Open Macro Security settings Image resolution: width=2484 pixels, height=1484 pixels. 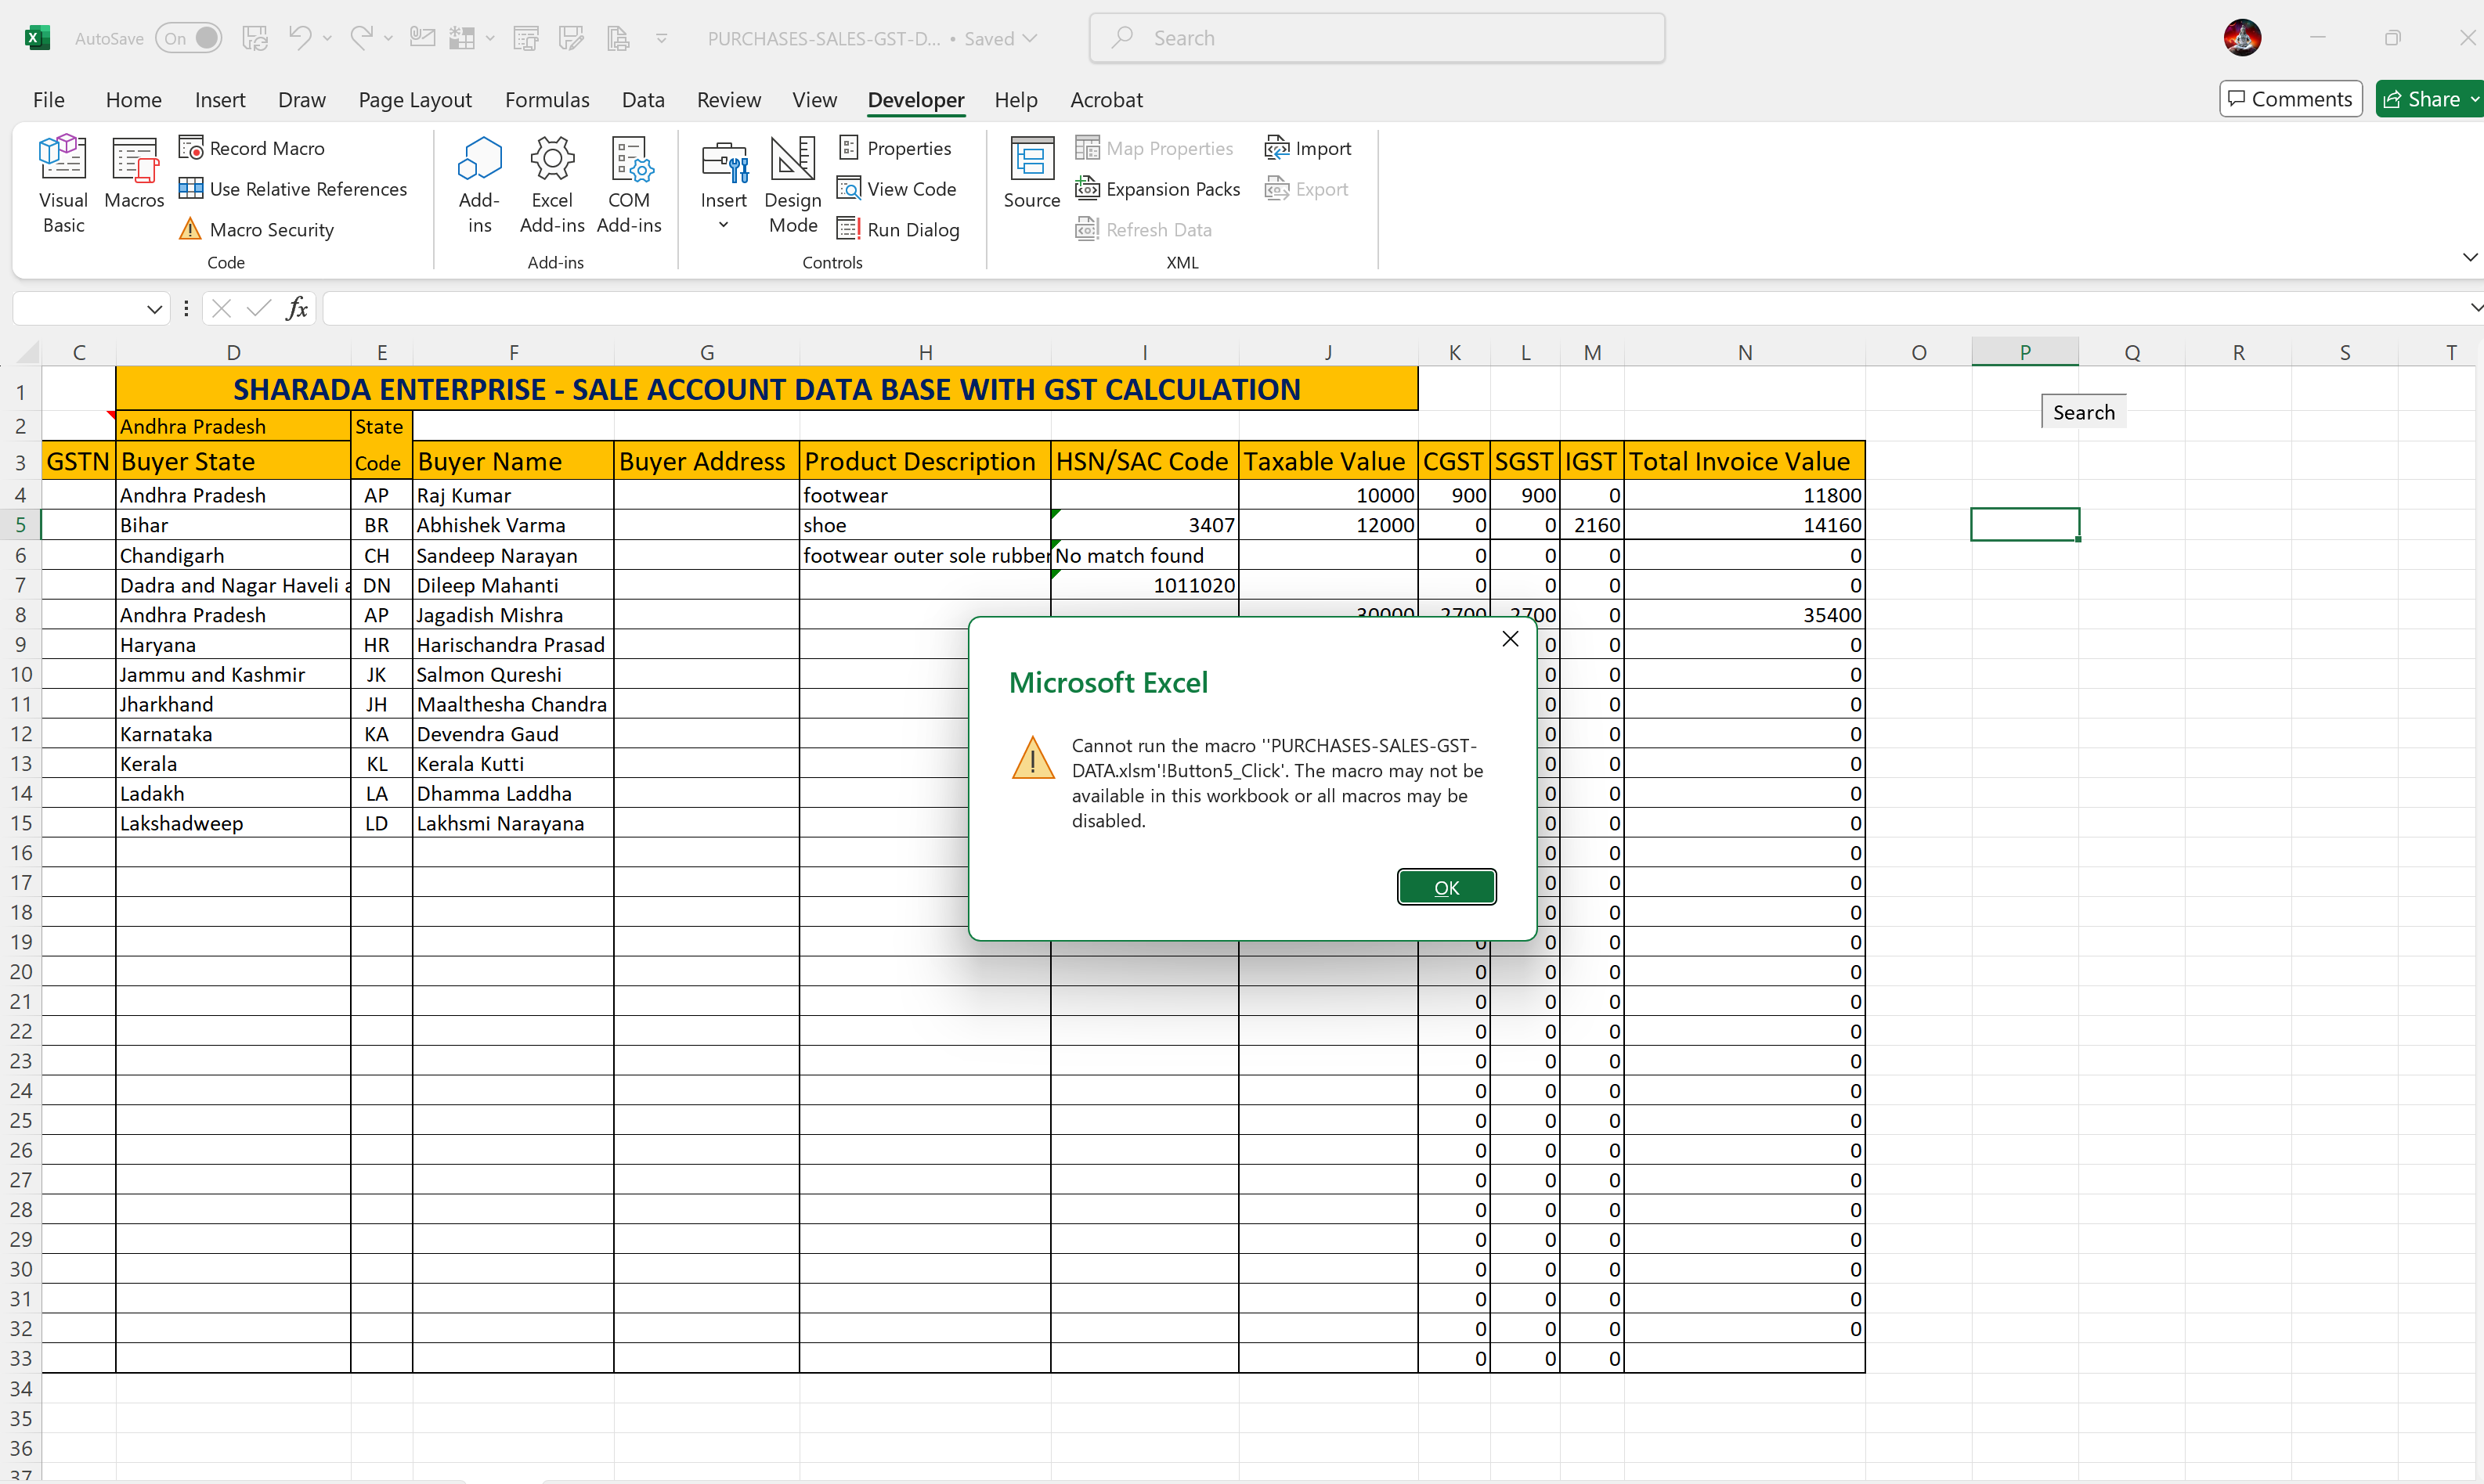256,230
